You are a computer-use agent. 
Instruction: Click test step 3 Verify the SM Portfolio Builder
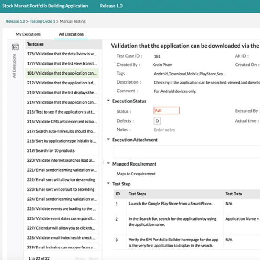(173, 242)
